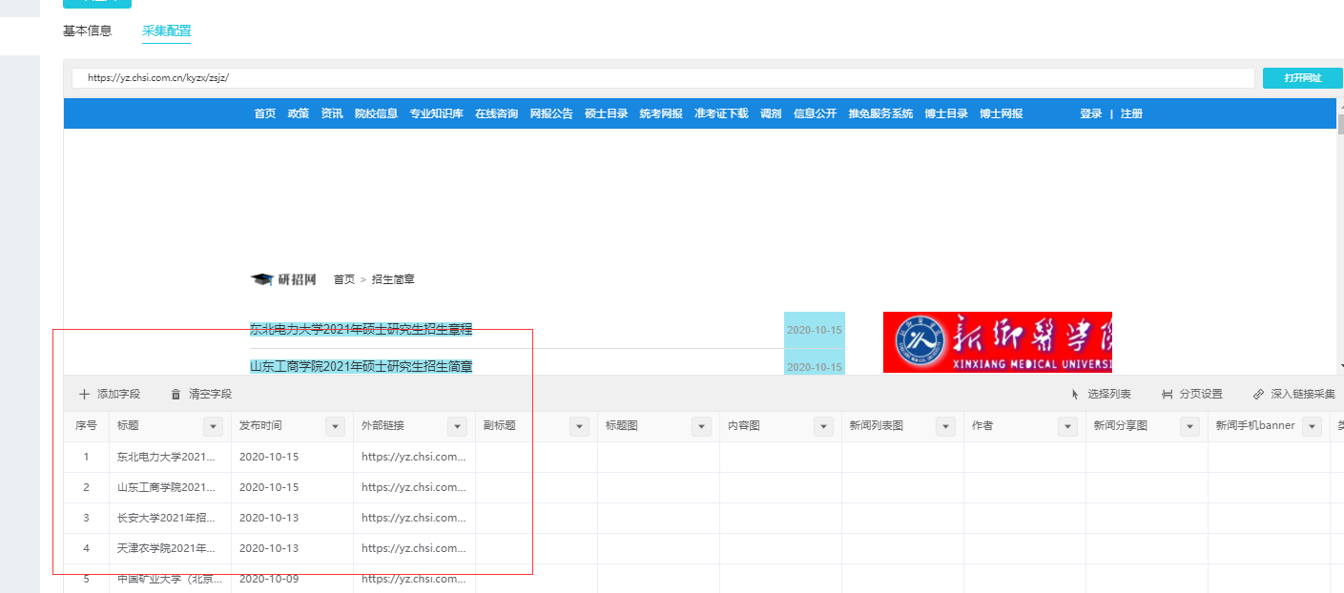Select title cell 天津农学院2021年...
1344x593 pixels.
(x=170, y=548)
